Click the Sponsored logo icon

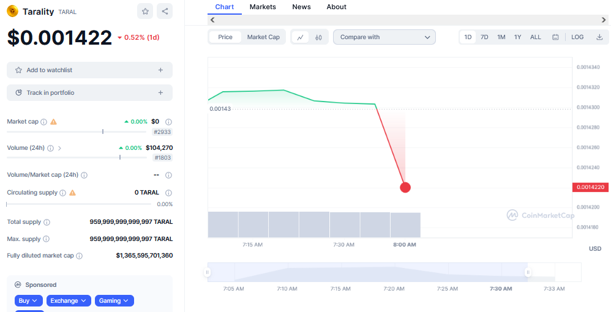coord(18,284)
